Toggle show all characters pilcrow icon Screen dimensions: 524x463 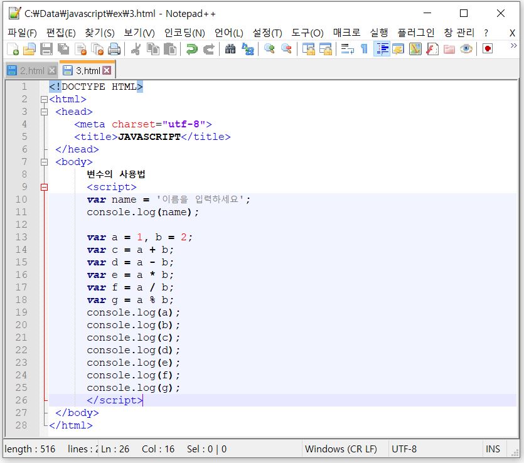coord(364,49)
